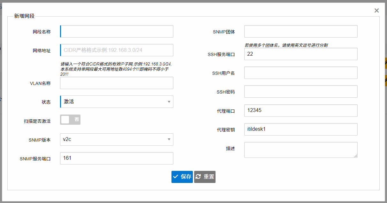Click the 代理密钥 field with itildesk1
The width and height of the screenshot is (387, 203).
click(301, 129)
